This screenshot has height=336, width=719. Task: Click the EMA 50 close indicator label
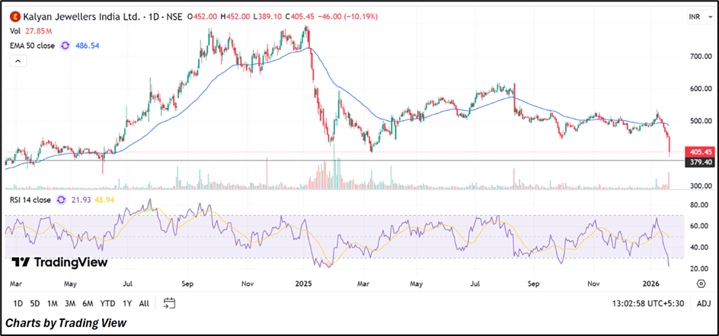34,46
